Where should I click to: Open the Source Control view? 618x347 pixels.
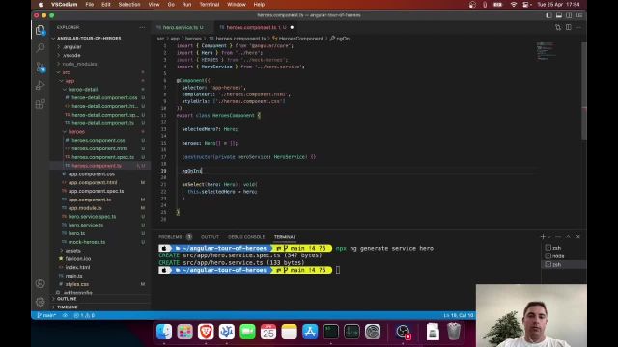[41, 67]
